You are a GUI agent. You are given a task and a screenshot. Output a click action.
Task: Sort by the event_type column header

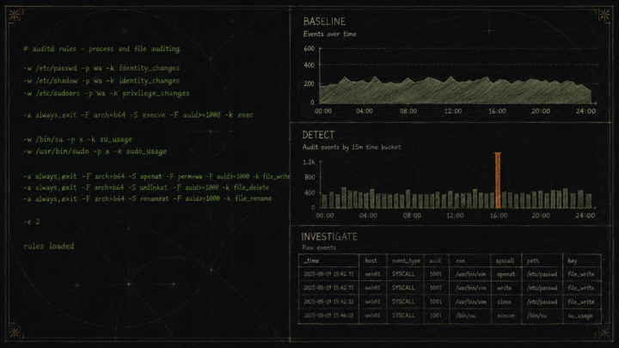[x=406, y=261]
